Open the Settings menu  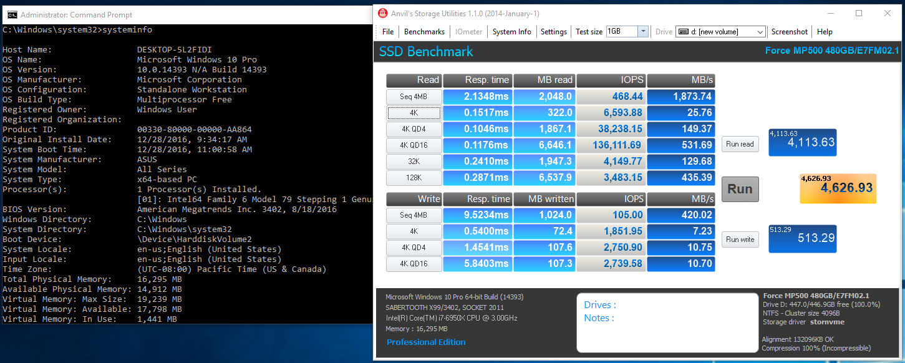[554, 32]
